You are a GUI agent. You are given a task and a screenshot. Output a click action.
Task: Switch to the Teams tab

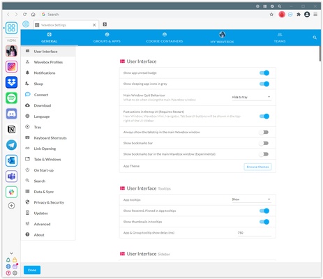(280, 38)
